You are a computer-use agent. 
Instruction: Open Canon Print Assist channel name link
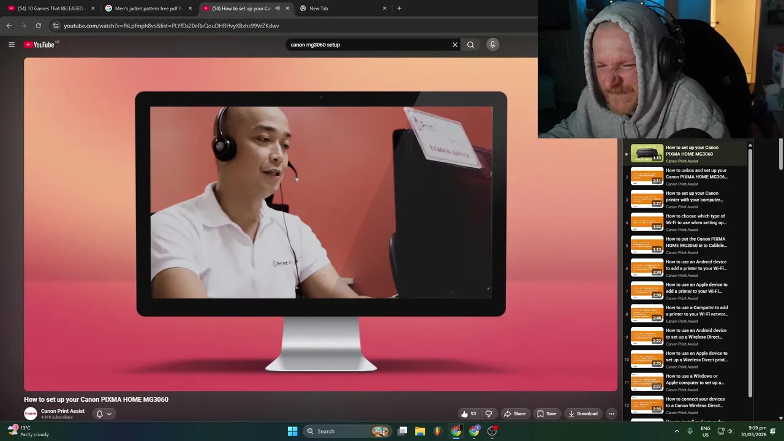click(x=62, y=411)
